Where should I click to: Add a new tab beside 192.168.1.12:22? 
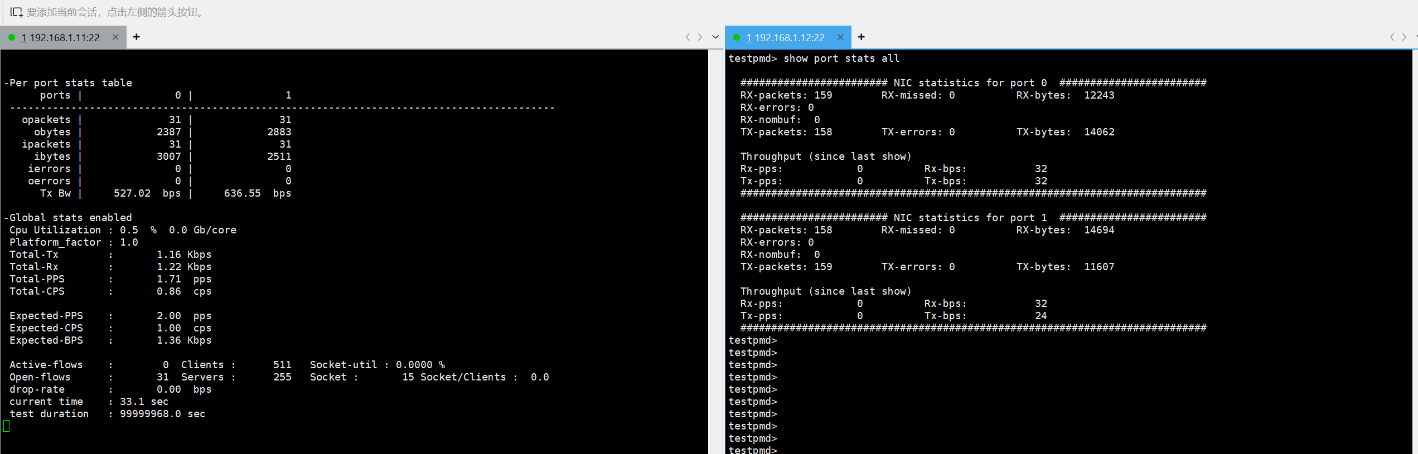pos(861,37)
